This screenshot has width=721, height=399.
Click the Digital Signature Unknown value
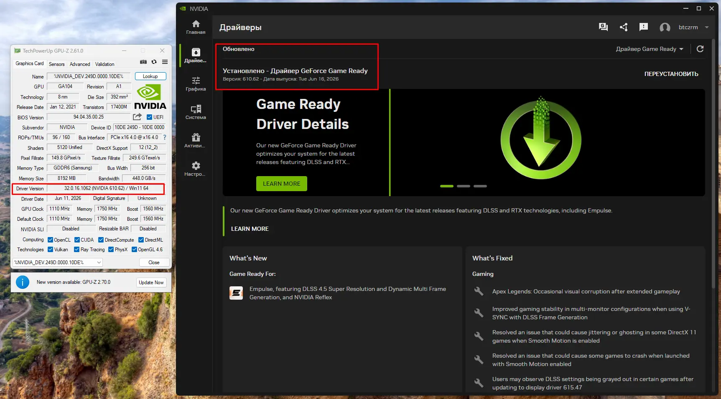(147, 198)
